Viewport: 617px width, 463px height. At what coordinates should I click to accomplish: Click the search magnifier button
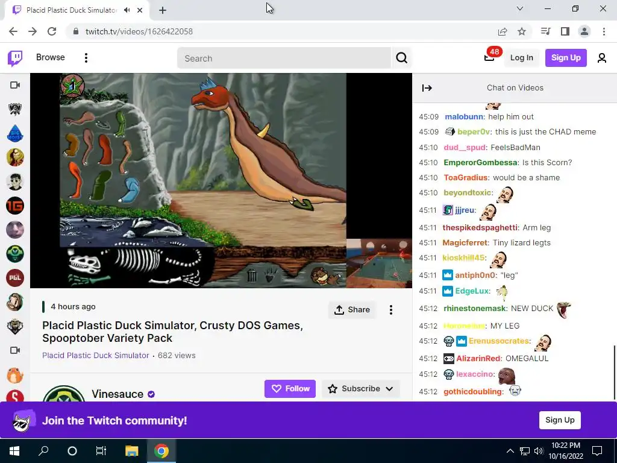point(401,58)
